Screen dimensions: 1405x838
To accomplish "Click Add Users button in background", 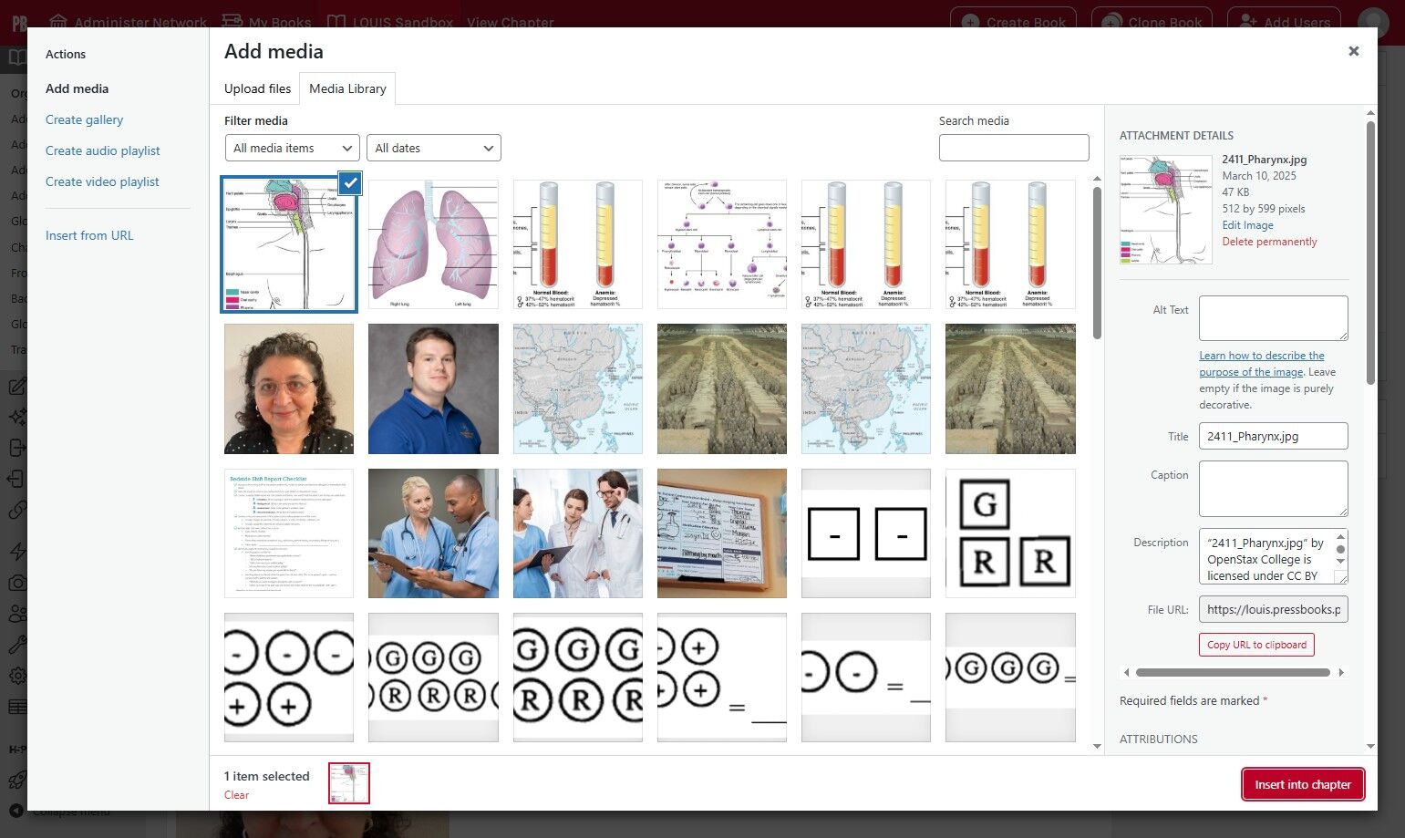I will [x=1285, y=22].
